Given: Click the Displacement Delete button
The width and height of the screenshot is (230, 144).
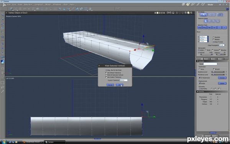Looking at the screenshot, I should click(x=222, y=83).
